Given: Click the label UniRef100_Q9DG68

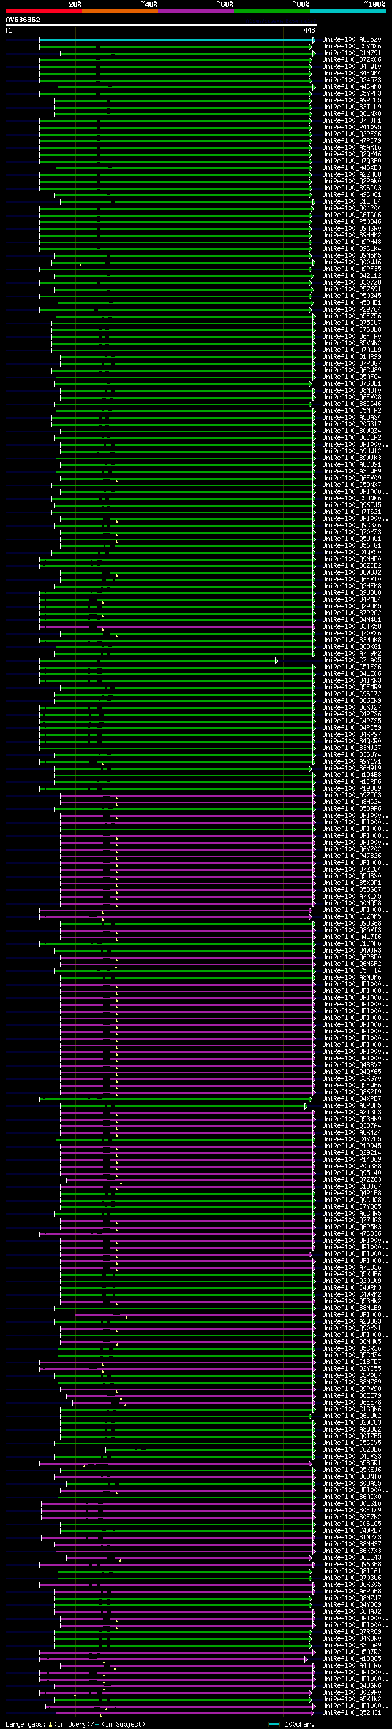Looking at the screenshot, I should (x=352, y=924).
